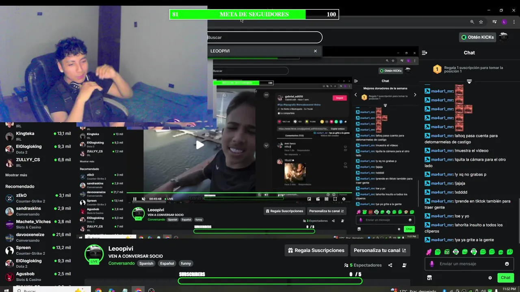Click the Subscribers 0/5 goal bar
Screen dimensions: 520x292
[270, 281]
